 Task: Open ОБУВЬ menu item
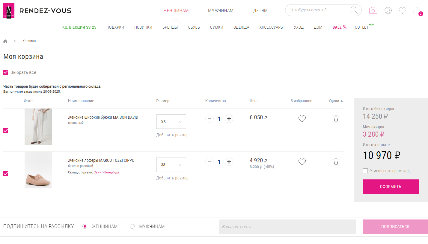194,27
